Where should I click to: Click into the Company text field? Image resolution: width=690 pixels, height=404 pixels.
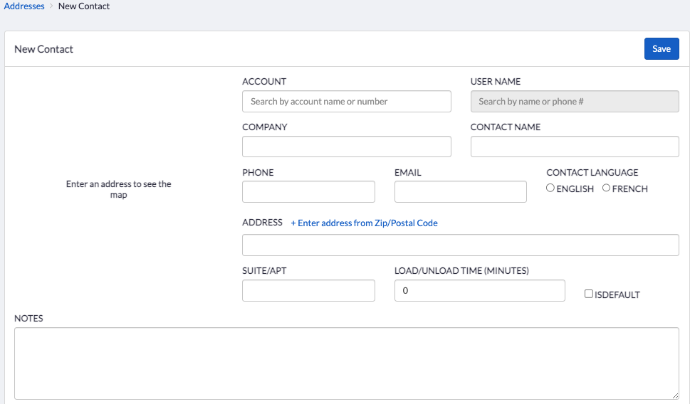point(346,147)
